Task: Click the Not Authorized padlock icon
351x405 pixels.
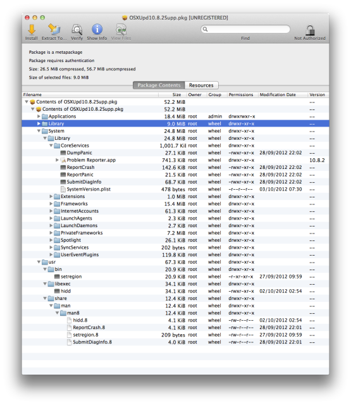Action: [310, 30]
